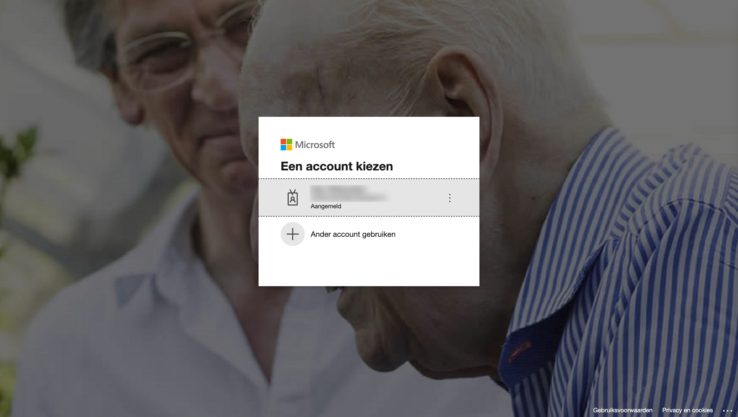Click the 'Een account kiezen' heading

point(337,166)
